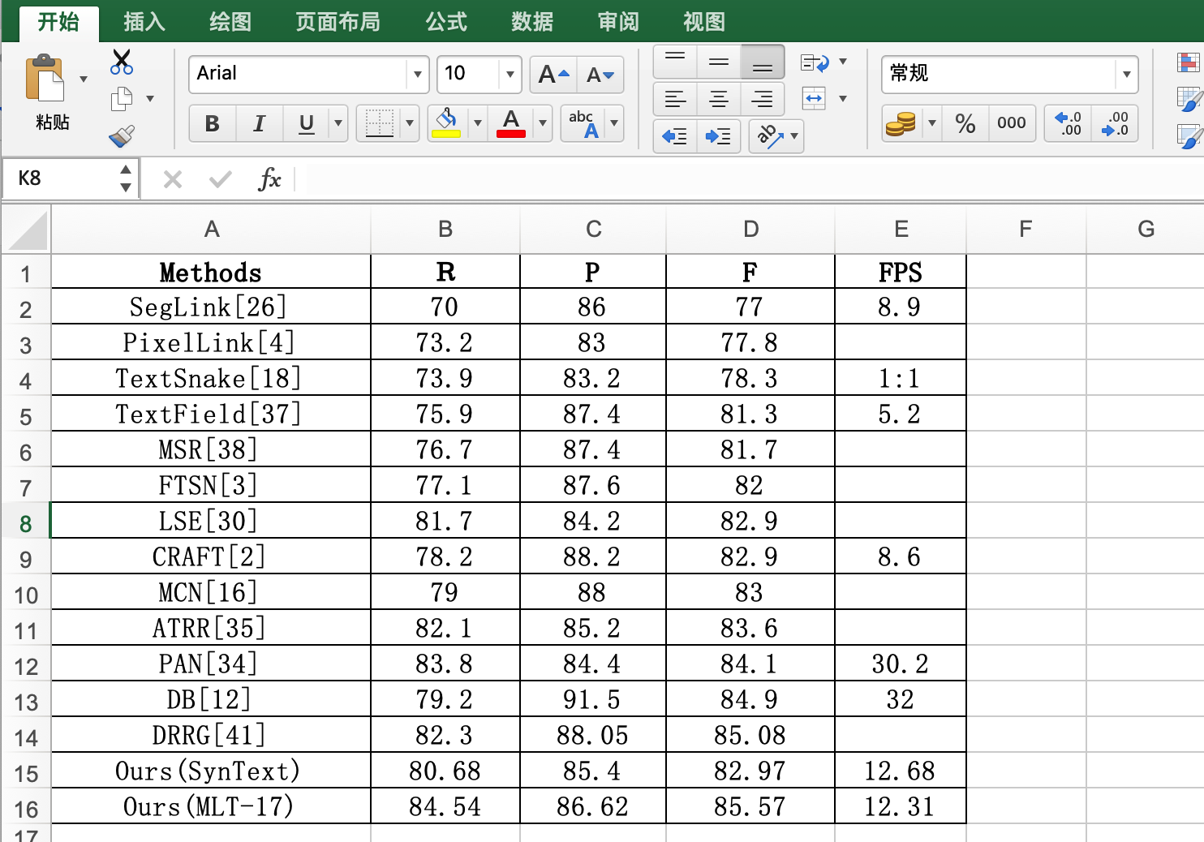Screen dimensions: 1204x842
Task: Open the paste options dropdown arrow
Action: (84, 79)
